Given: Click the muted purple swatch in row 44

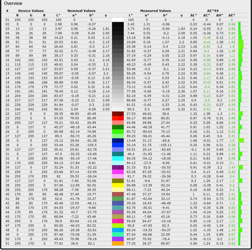Looking at the screenshot, I should [118, 212].
